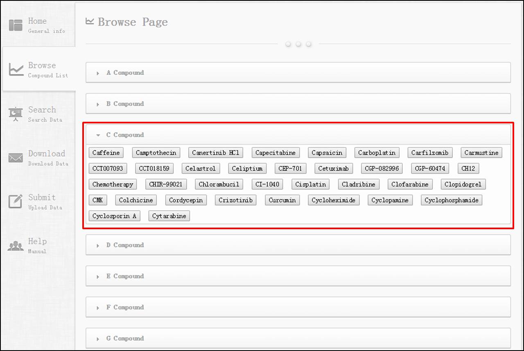Viewport: 524px width, 351px height.
Task: Open the Cladribine compound
Action: (359, 184)
